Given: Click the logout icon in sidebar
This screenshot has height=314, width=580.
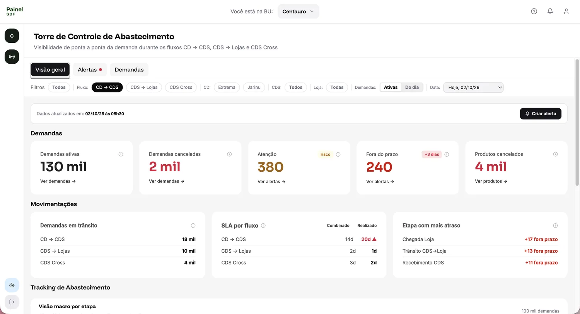Looking at the screenshot, I should click(12, 302).
